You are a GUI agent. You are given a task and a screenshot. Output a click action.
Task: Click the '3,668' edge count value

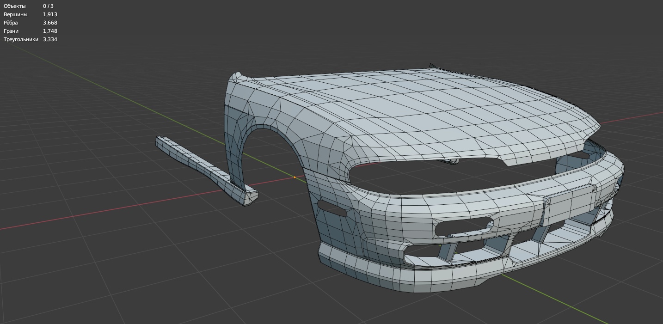click(x=50, y=23)
